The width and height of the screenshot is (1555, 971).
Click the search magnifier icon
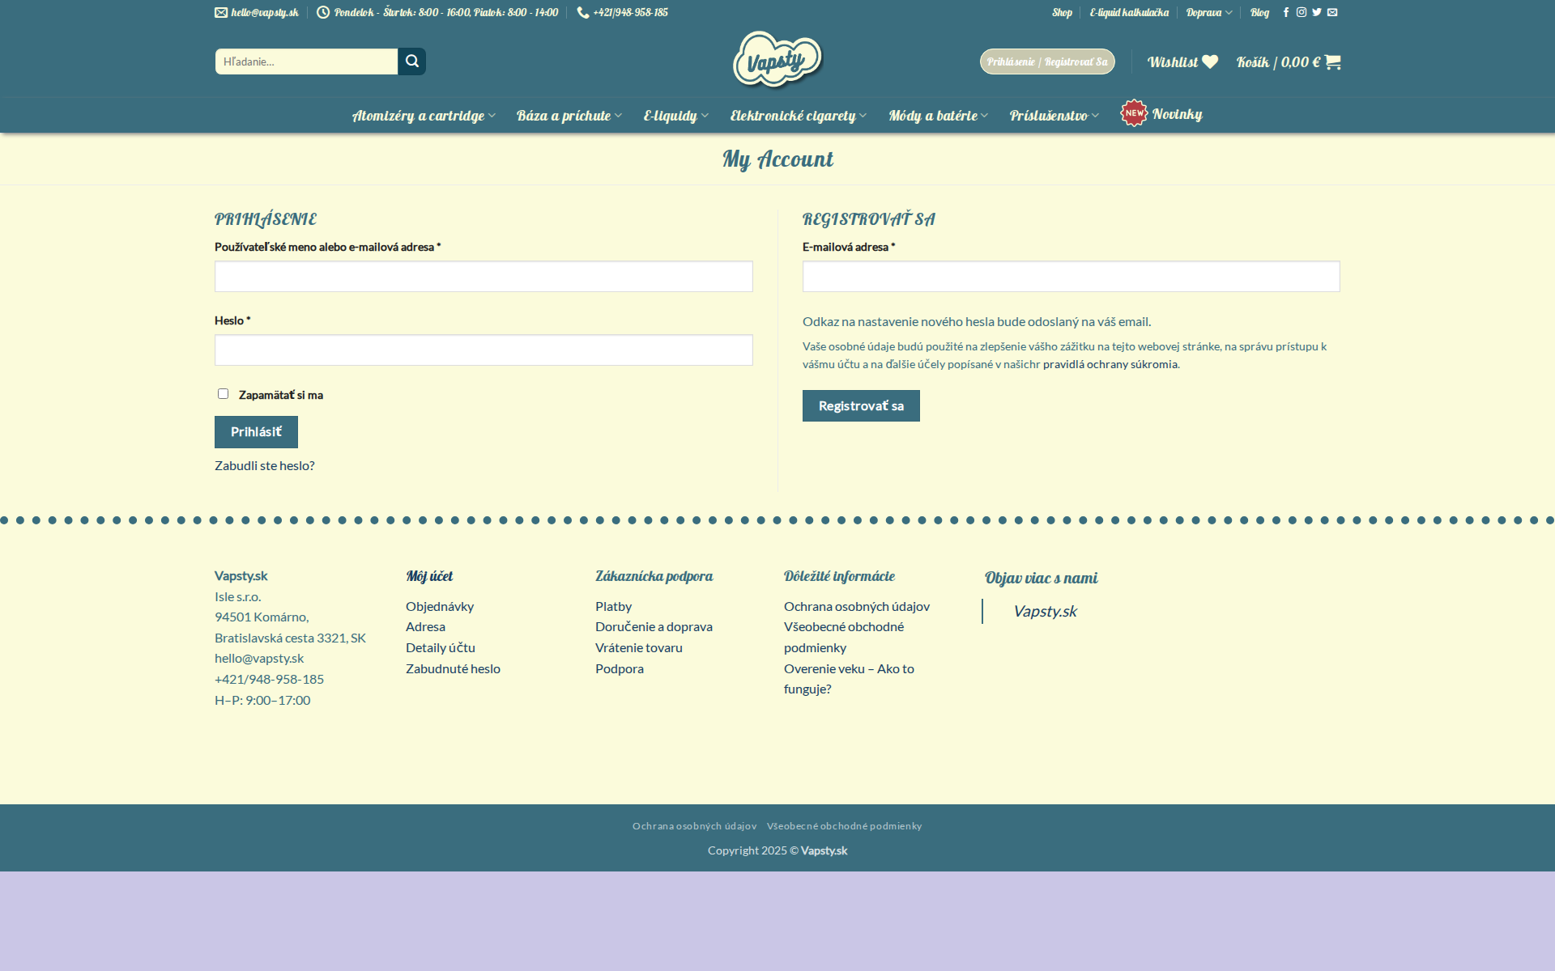(412, 61)
